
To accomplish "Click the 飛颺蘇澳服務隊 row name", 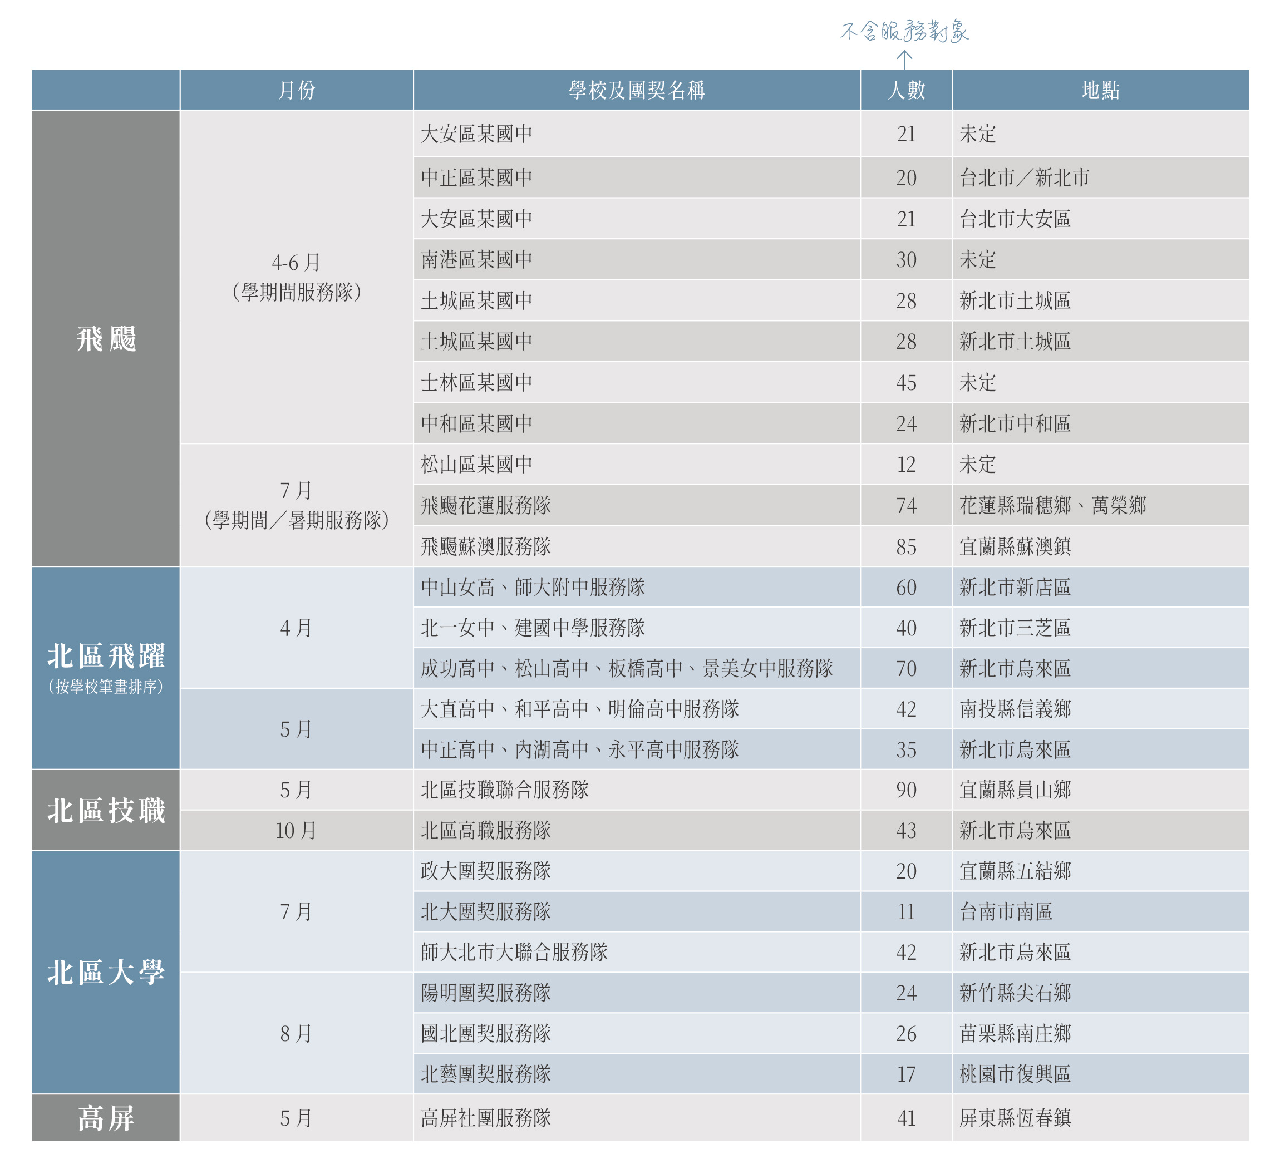I will tap(486, 546).
